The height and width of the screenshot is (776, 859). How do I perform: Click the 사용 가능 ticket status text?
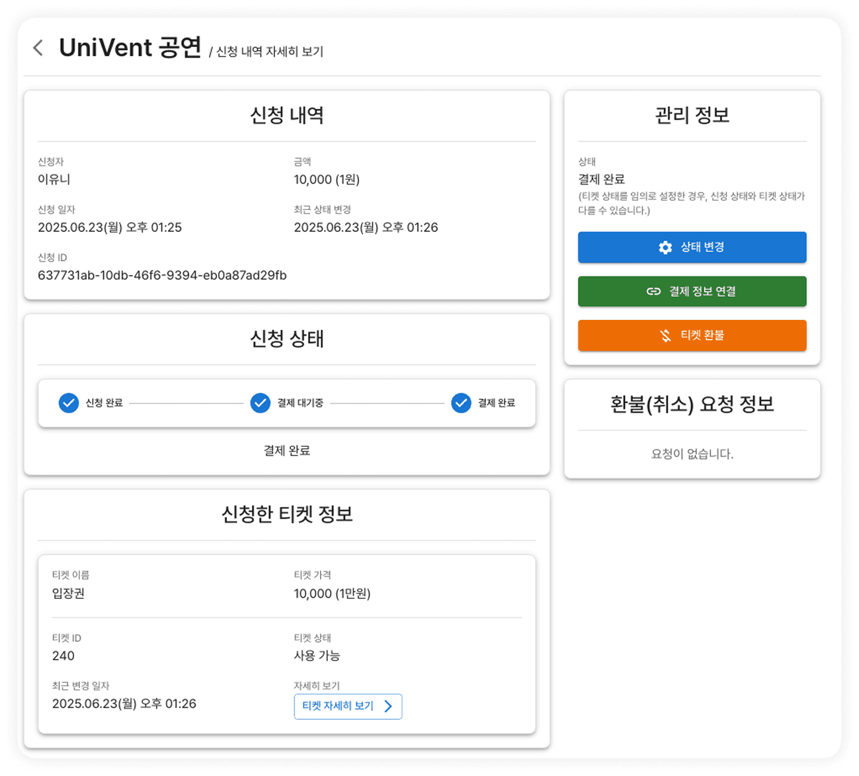click(x=317, y=656)
